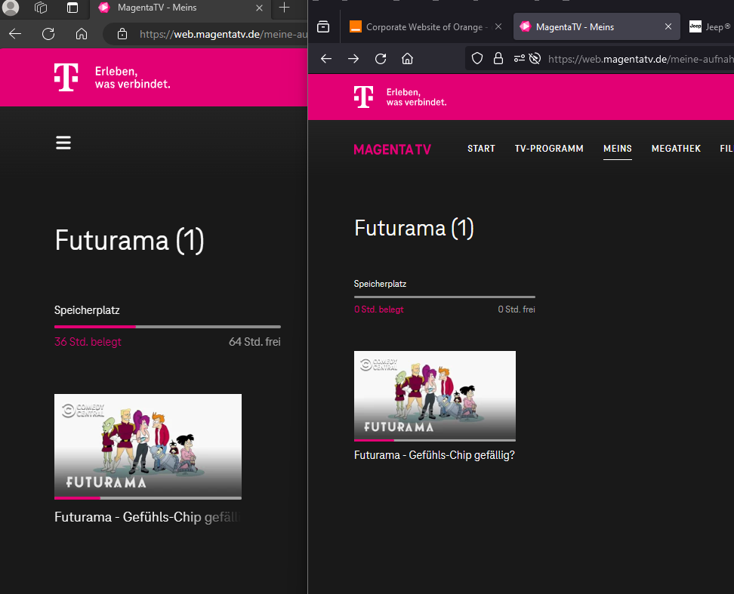Close the Corporate Website of Orange tab

[498, 26]
